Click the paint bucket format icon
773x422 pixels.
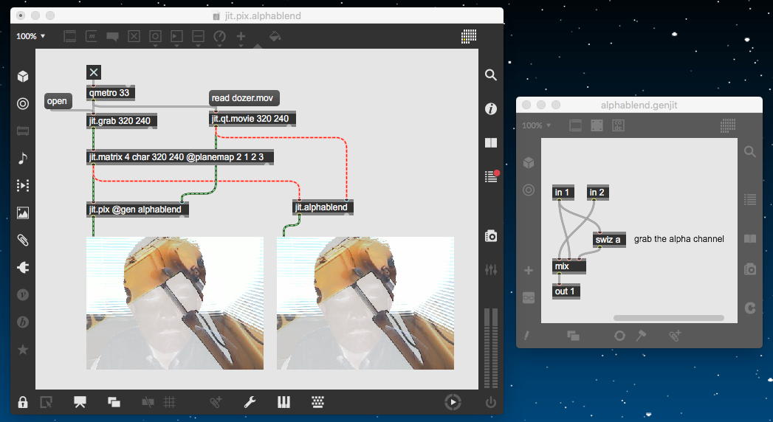pos(275,36)
